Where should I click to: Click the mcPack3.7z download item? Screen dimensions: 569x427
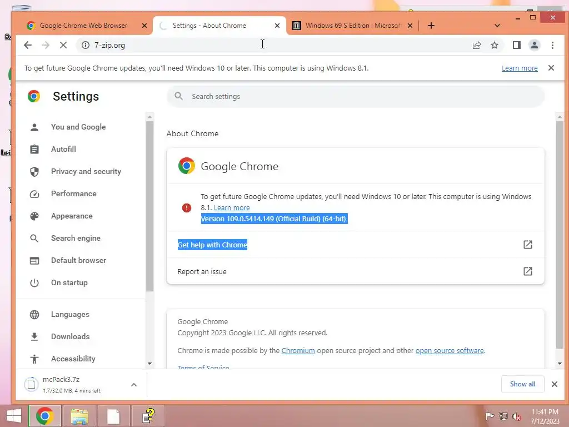click(74, 384)
